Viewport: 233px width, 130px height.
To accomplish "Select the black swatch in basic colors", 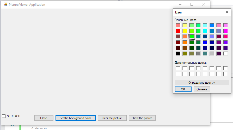I will click(x=178, y=54).
